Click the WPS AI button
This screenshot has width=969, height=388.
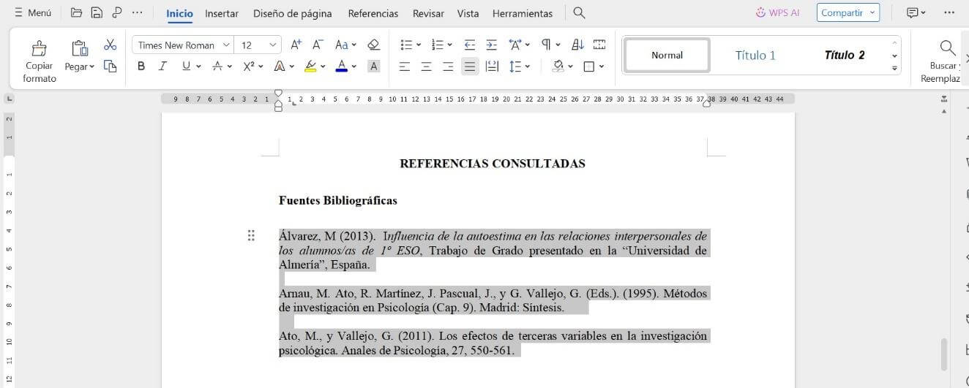pyautogui.click(x=777, y=12)
